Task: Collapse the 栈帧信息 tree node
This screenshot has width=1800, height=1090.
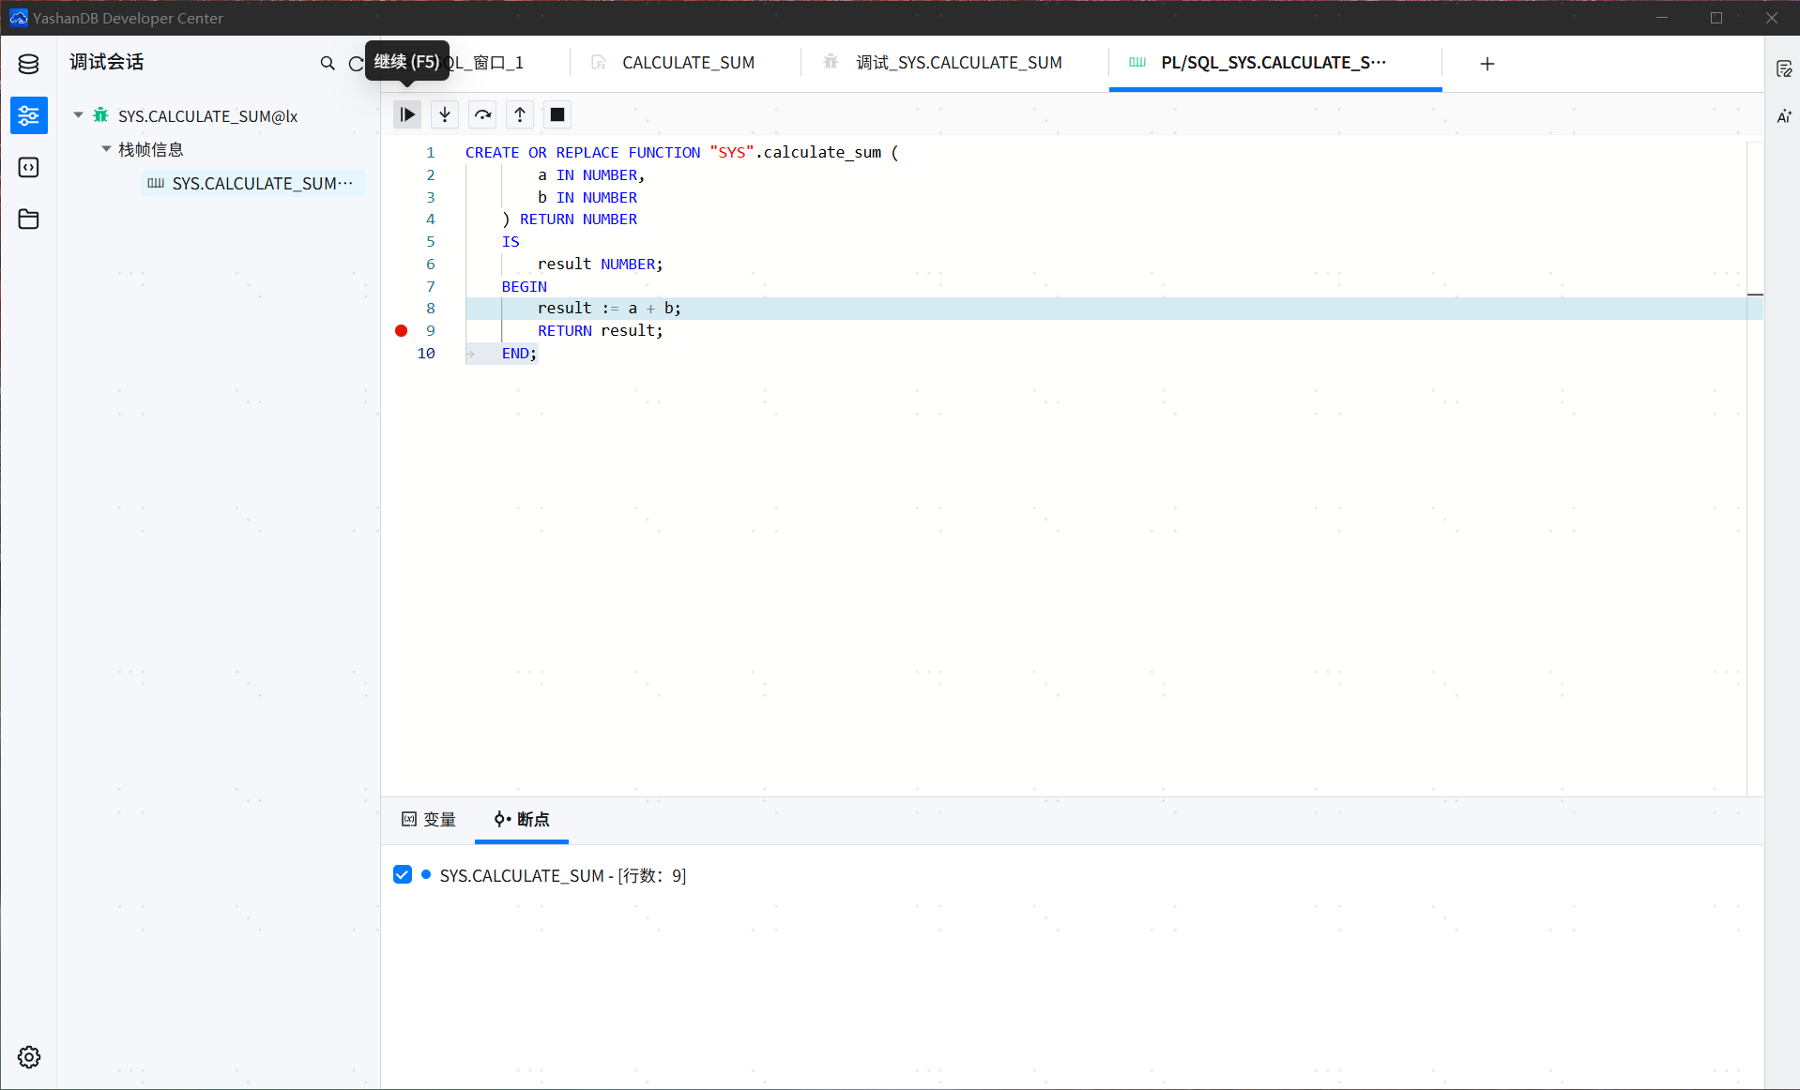Action: click(x=106, y=149)
